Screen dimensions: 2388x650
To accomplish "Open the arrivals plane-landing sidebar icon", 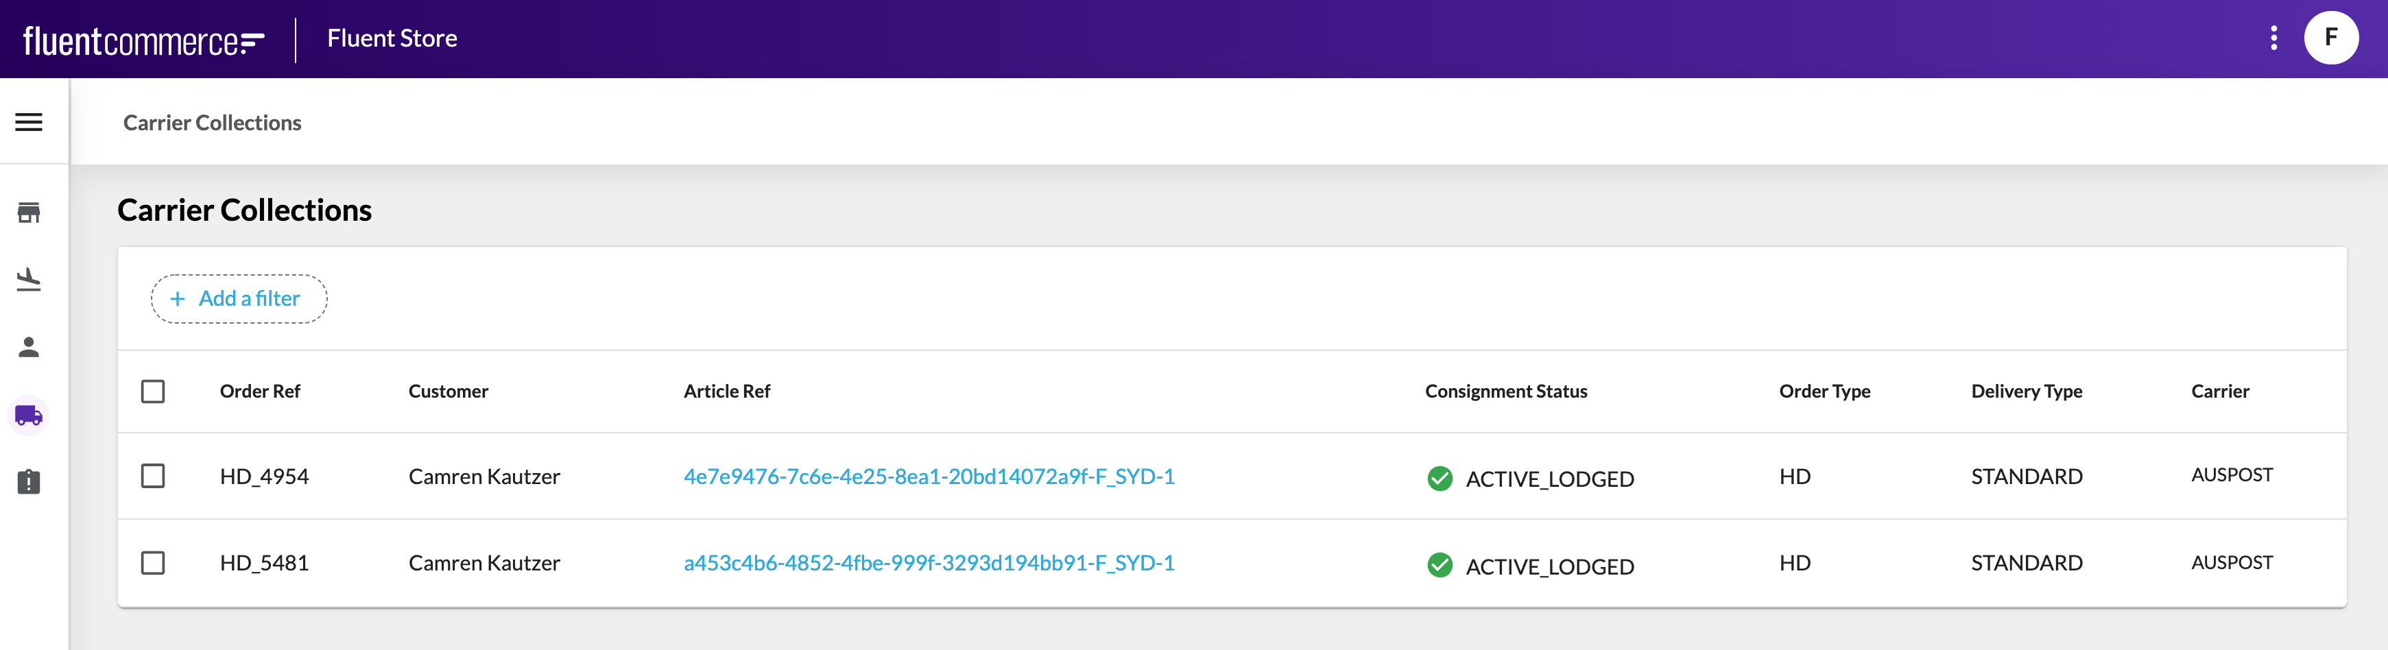I will pyautogui.click(x=29, y=279).
